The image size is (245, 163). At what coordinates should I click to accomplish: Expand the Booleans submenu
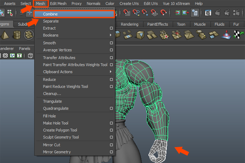click(x=111, y=36)
